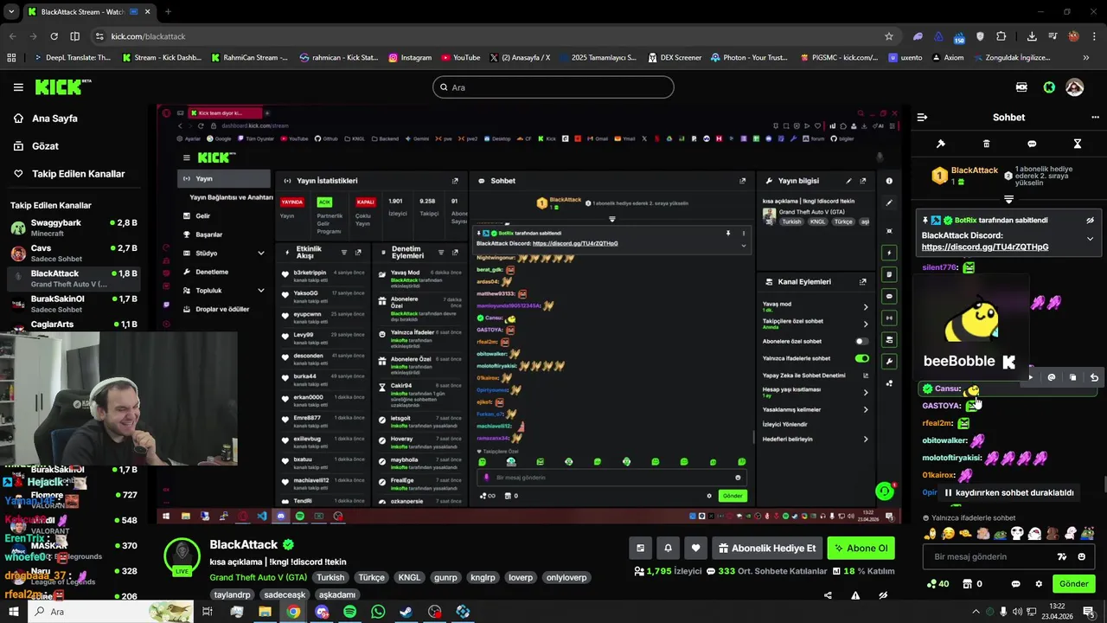Click the chat bubble icon beside settings gear
This screenshot has height=623, width=1107.
pos(1016,584)
